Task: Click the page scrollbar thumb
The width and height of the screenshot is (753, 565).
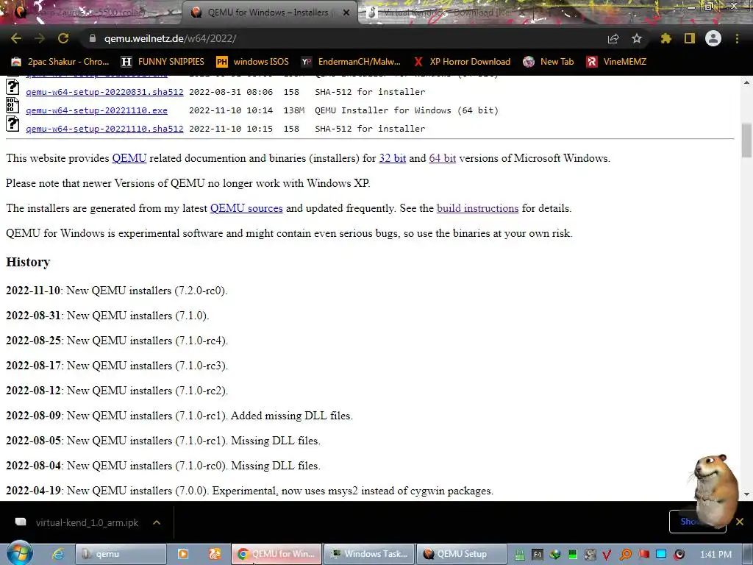Action: [x=746, y=140]
